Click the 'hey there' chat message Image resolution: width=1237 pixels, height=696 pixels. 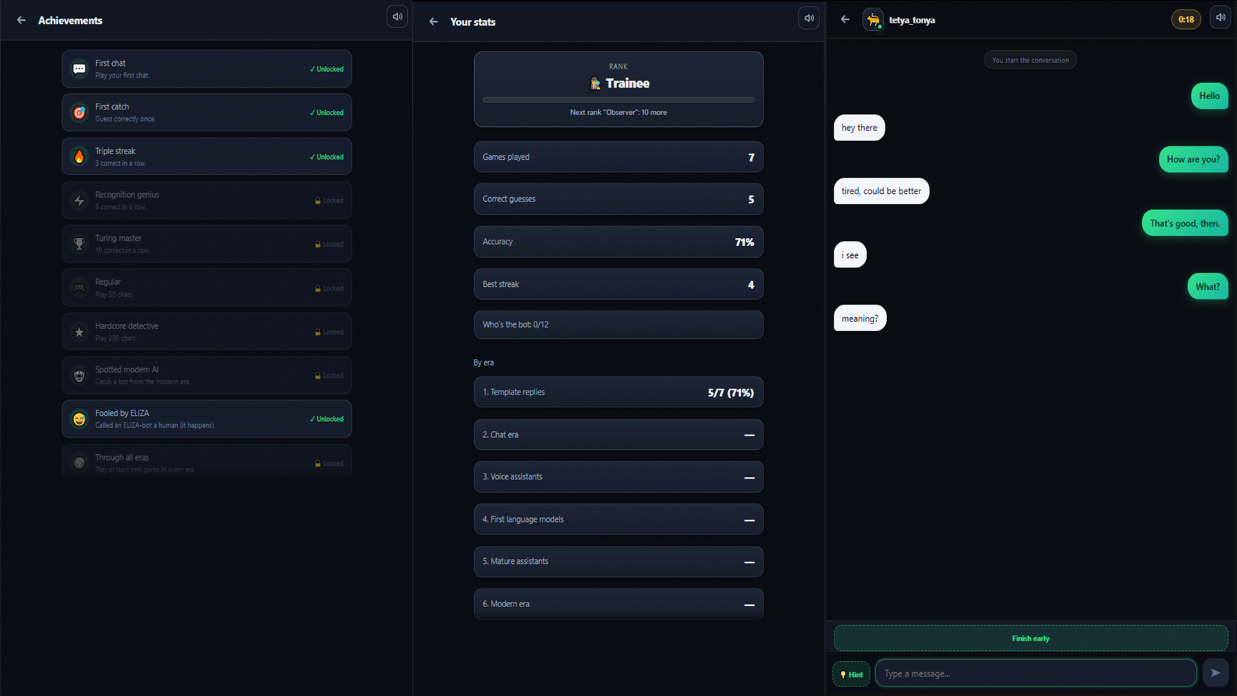[x=859, y=128]
